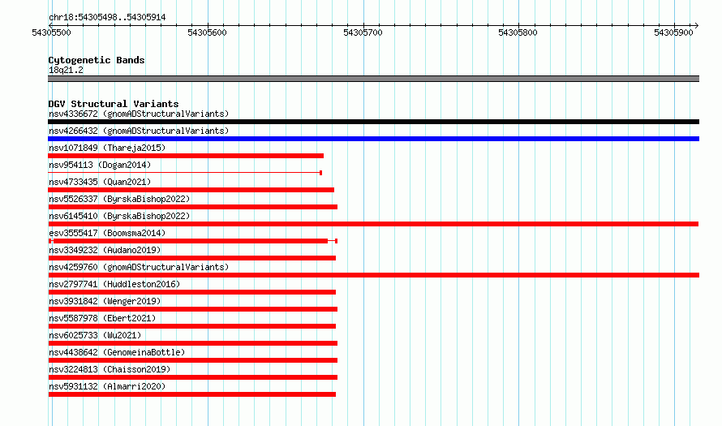Click the nsv5587978 (Ebert2021) label

(102, 318)
